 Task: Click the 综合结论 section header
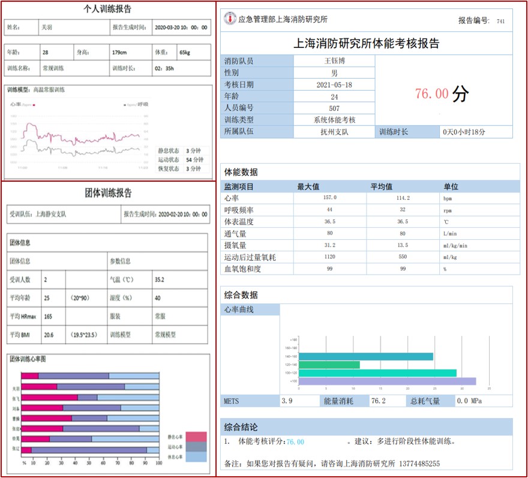pos(241,427)
